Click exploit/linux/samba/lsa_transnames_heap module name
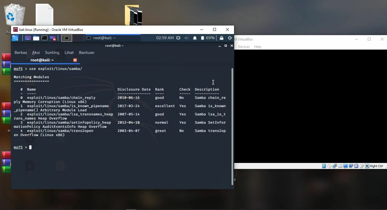 70,114
